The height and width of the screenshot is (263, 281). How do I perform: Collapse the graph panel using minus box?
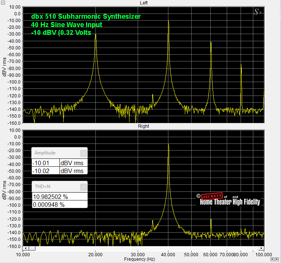[3, 3]
